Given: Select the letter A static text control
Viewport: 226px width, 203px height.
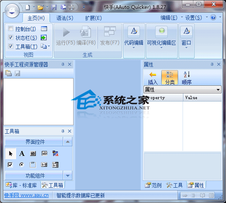Looking at the screenshot, I should tap(22, 154).
